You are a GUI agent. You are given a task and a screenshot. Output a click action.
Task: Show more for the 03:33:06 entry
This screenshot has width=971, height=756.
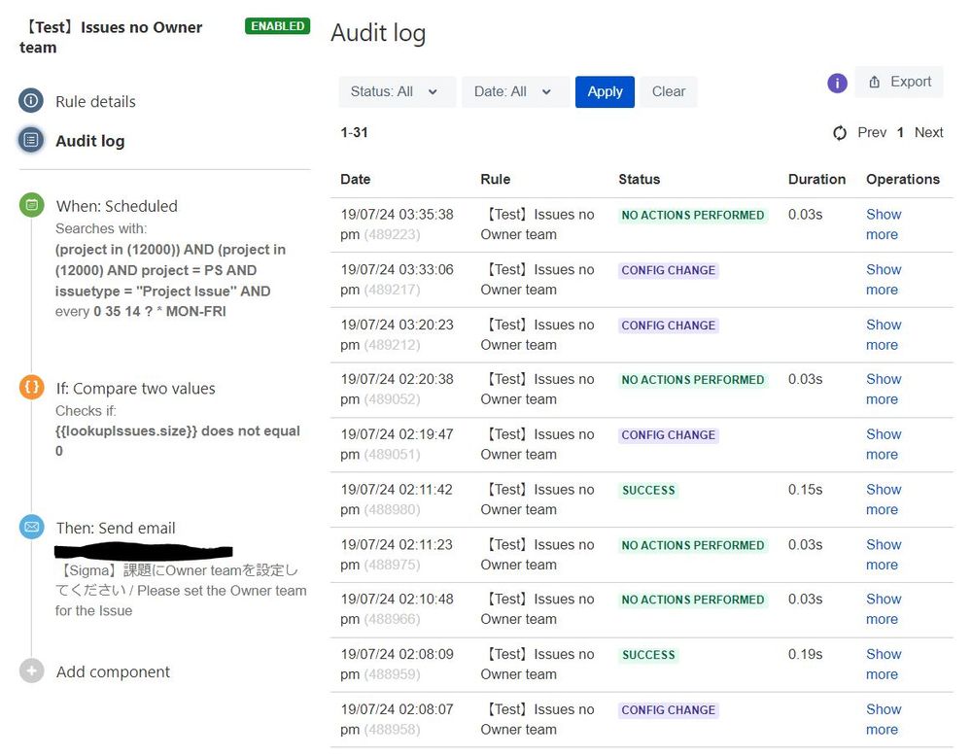[x=884, y=279]
